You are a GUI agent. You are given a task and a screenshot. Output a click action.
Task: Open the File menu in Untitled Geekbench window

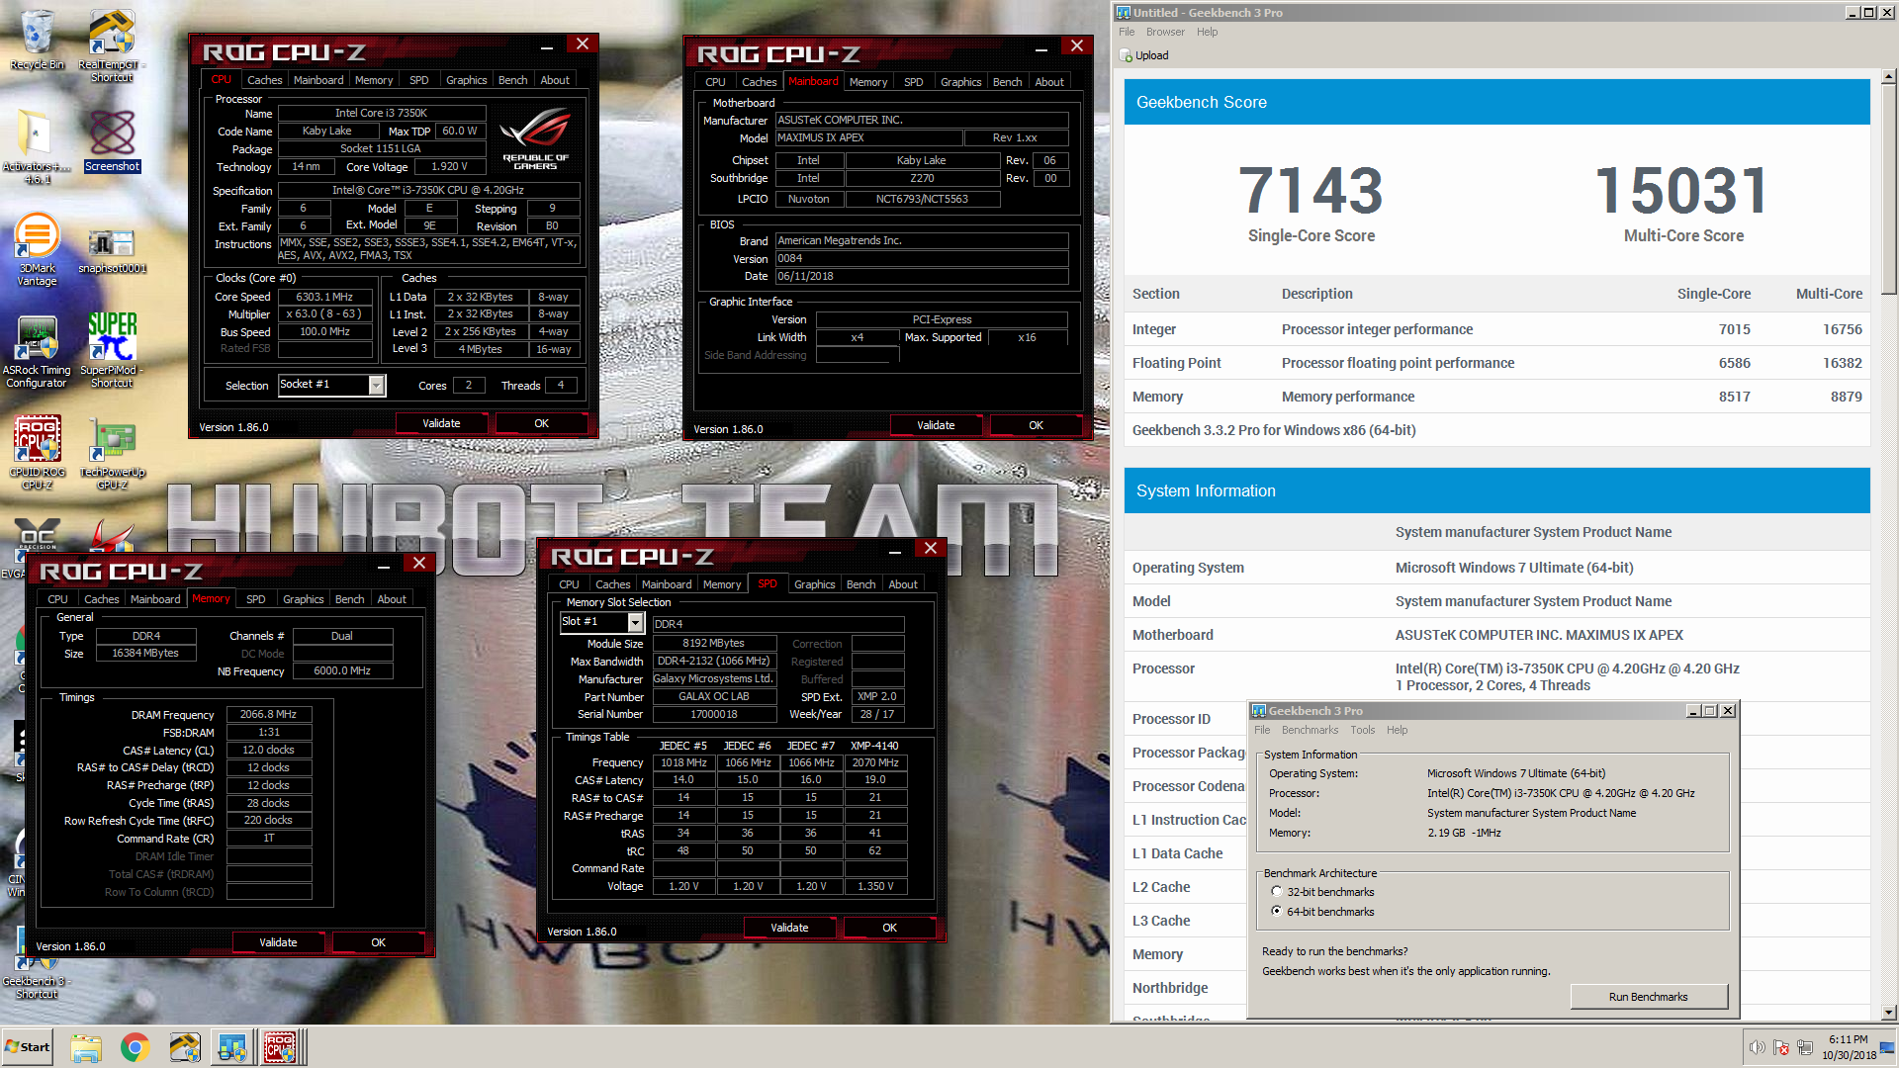pos(1127,32)
